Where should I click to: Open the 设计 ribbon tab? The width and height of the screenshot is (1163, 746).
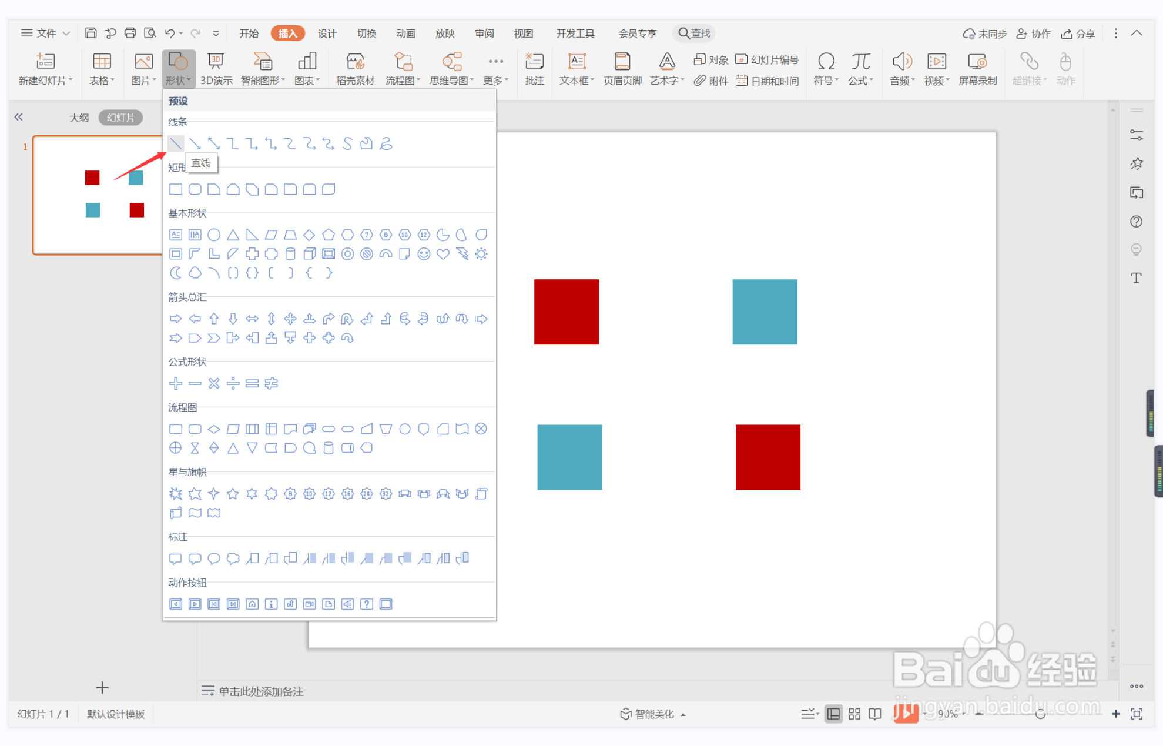coord(327,34)
